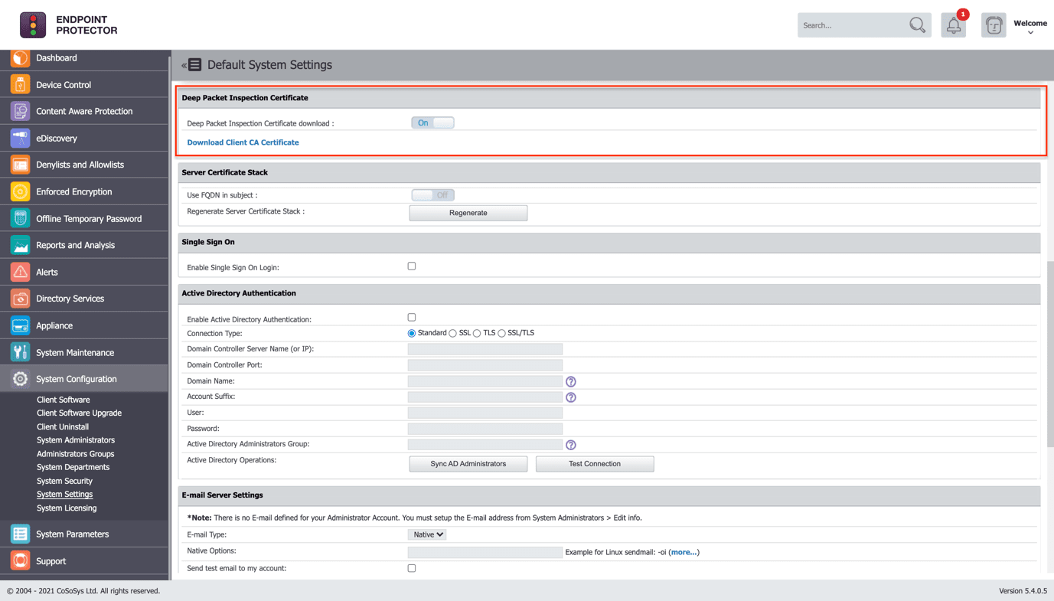Click the User input field
The width and height of the screenshot is (1054, 601).
pos(485,413)
